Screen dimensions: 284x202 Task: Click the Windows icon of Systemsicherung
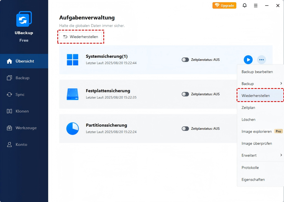73,60
